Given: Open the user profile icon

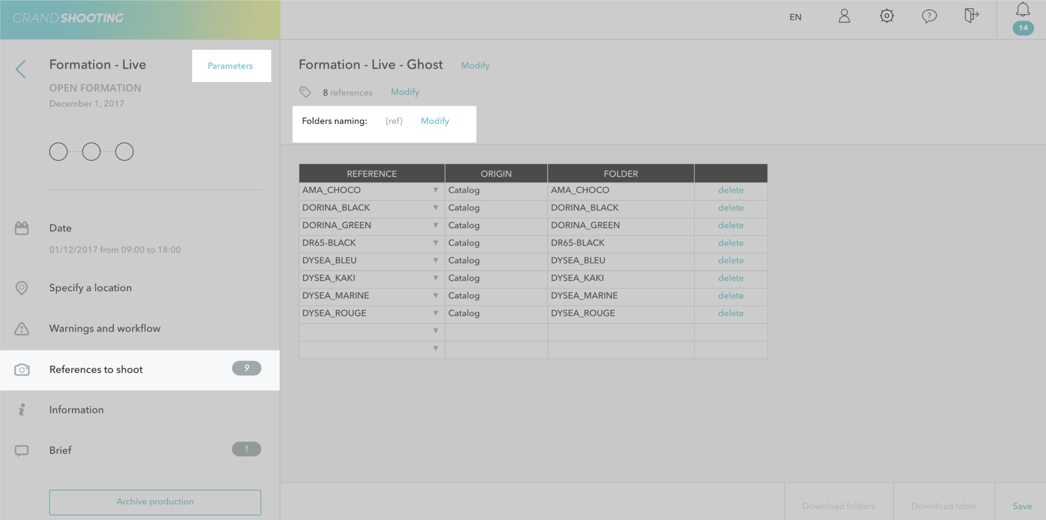Looking at the screenshot, I should click(844, 16).
